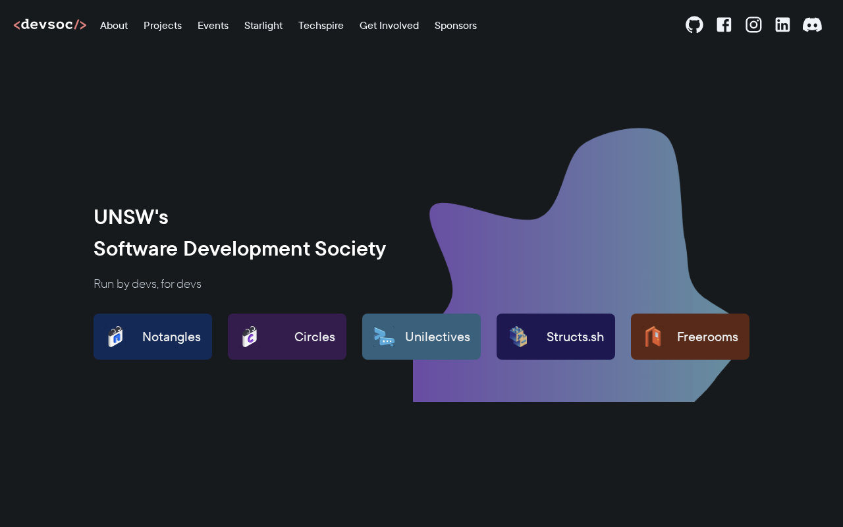Click the Facebook icon in header
This screenshot has height=527, width=843.
point(724,25)
